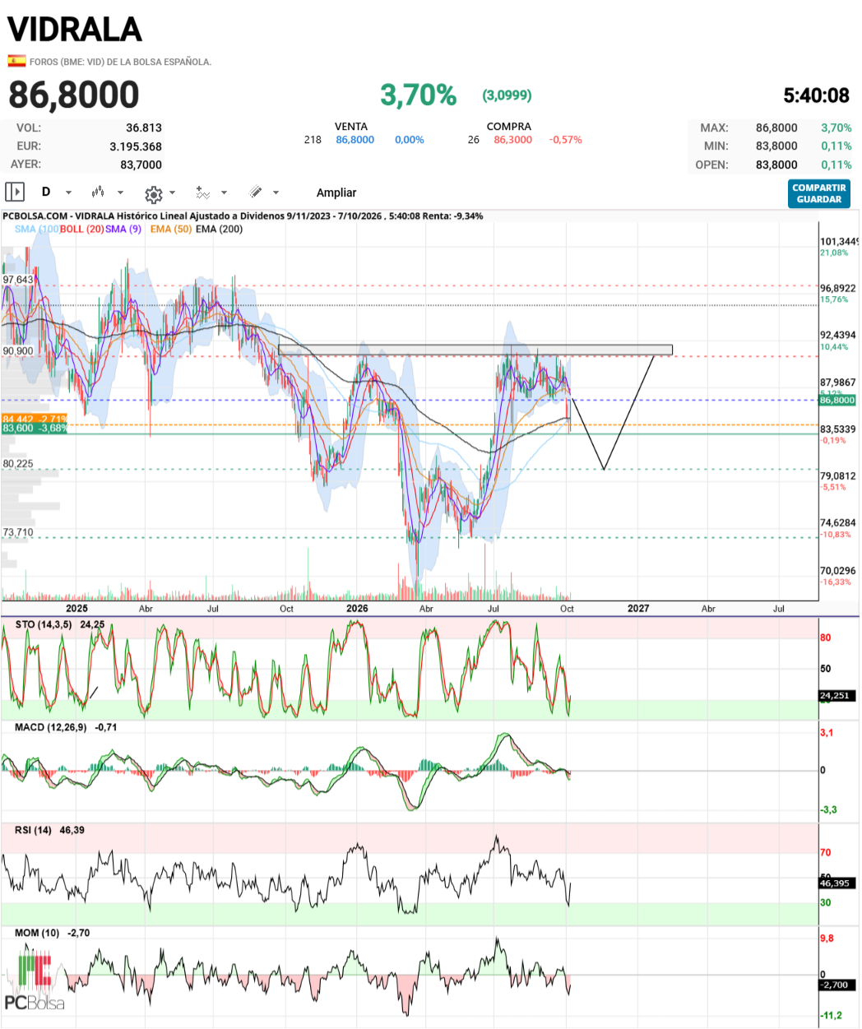
Task: Click the PCBolsa logo
Action: pos(35,981)
